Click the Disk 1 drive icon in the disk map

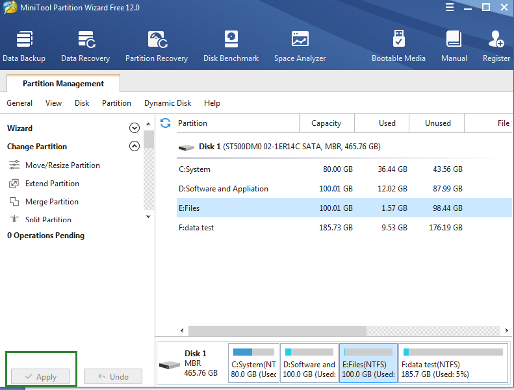tap(169, 365)
